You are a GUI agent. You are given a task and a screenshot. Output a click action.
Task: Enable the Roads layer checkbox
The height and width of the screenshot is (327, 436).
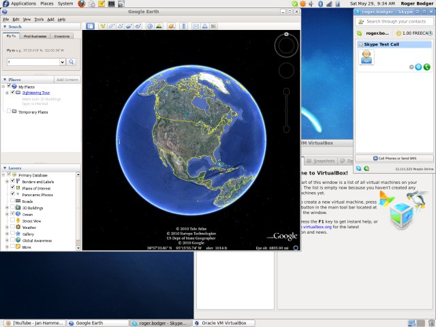click(13, 202)
